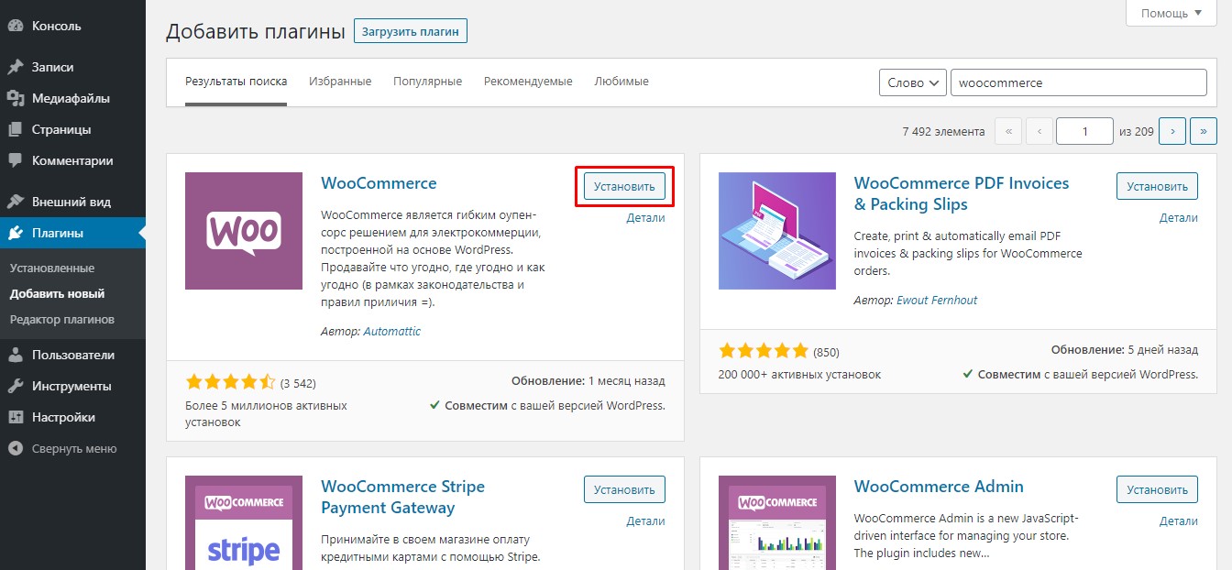Open the Automattic author link
This screenshot has width=1232, height=570.
pyautogui.click(x=392, y=332)
